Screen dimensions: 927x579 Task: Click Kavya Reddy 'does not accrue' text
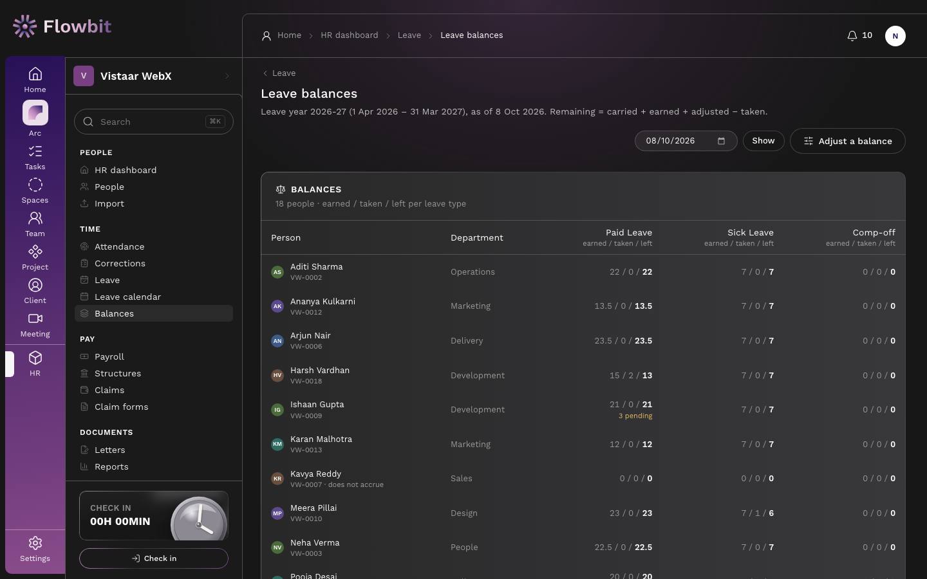355,485
